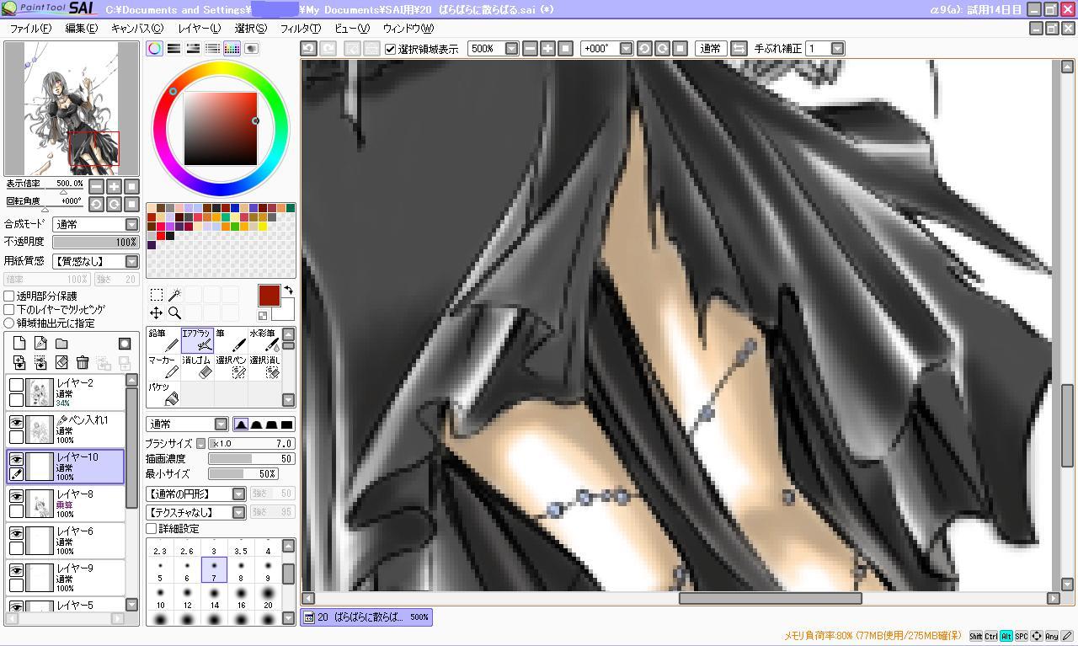Zoom out with the toolbar minus button
The image size is (1078, 646).
530,49
